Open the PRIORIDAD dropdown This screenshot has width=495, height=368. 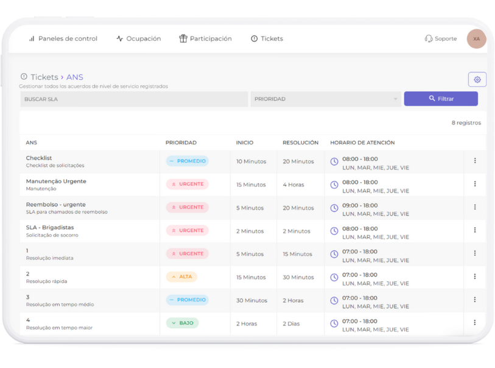(x=326, y=99)
